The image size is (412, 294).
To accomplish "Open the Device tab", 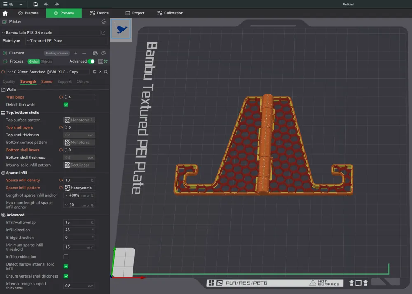I will (99, 13).
